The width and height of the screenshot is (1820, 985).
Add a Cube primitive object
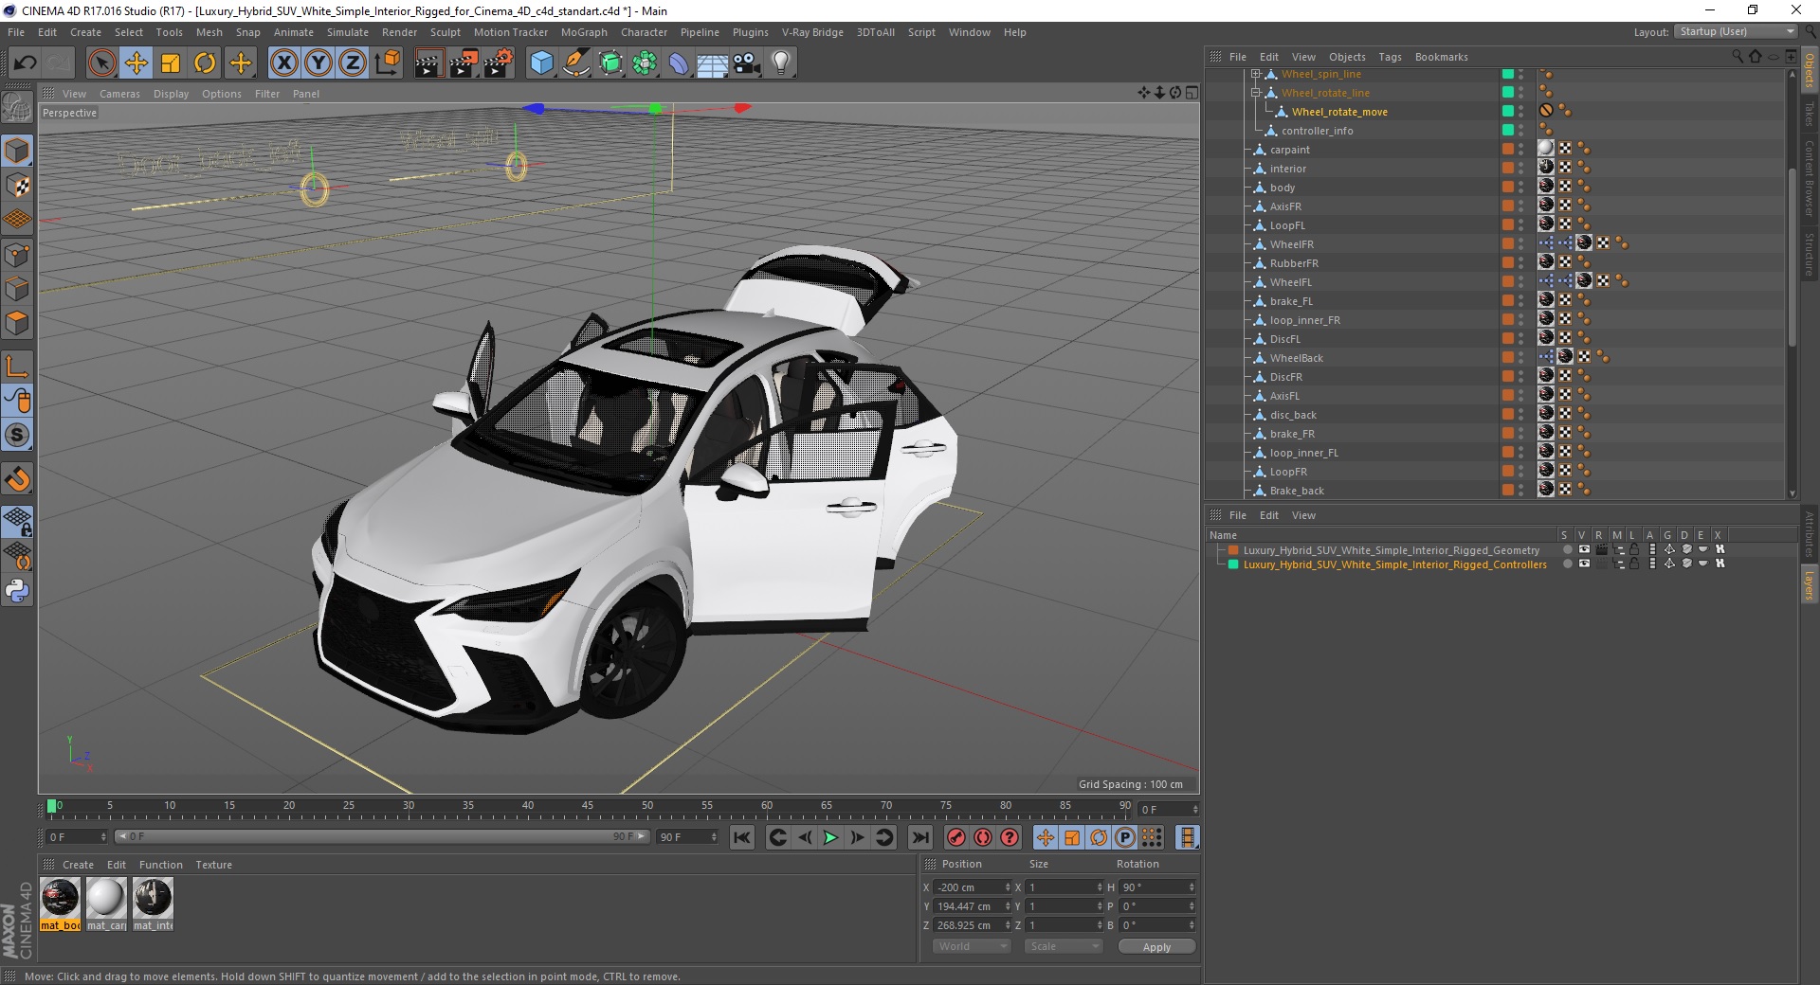(541, 63)
